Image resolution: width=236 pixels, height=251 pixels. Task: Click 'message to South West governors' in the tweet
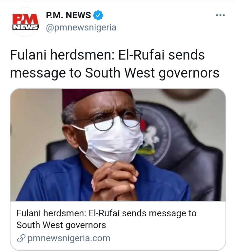115,73
